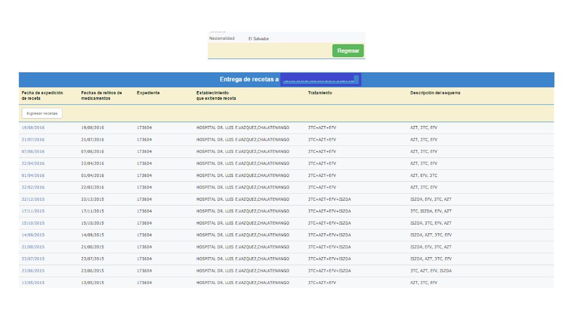This screenshot has height=322, width=572.
Task: Select description 'ISZDA, EFV, 3TC, AZT' for 21/08/2015
Action: [x=431, y=247]
